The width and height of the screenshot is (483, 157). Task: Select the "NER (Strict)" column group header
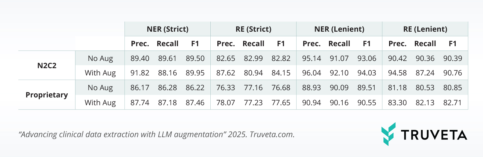(167, 29)
